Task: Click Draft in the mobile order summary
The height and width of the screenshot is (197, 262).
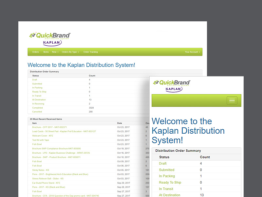Action: click(162, 164)
